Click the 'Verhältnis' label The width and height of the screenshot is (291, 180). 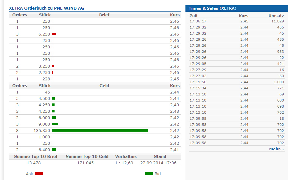pyautogui.click(x=126, y=157)
